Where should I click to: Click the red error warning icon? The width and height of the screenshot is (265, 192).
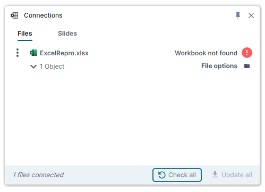click(x=247, y=53)
